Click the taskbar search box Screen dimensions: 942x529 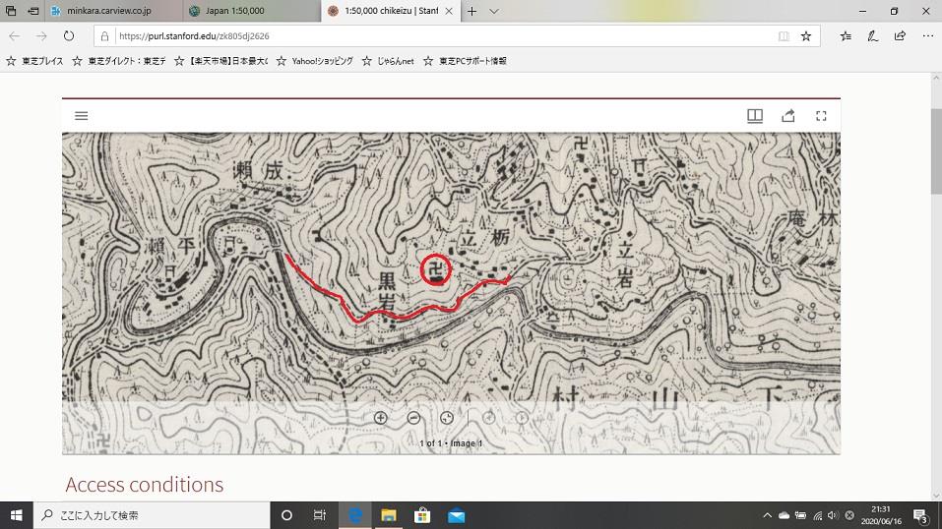152,515
